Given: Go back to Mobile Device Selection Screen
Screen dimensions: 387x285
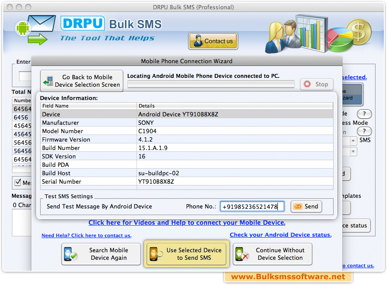Looking at the screenshot, I should (82, 81).
